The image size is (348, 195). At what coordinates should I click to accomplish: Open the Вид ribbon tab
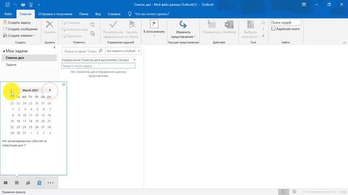[98, 14]
